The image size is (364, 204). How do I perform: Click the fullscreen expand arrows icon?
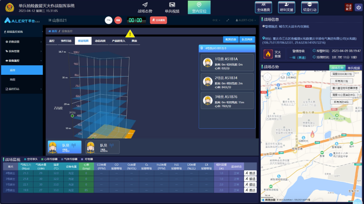pos(228,20)
